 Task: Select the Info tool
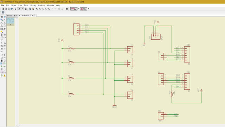(1, 17)
